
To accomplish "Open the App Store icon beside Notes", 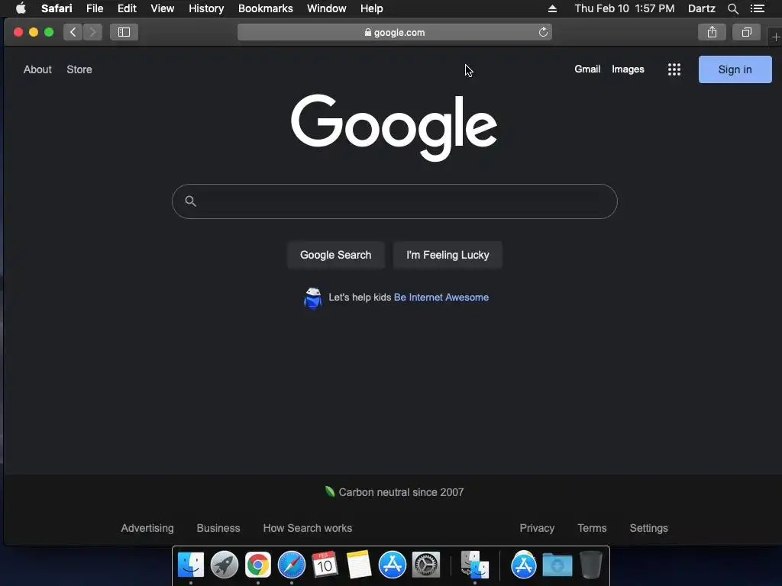I will tap(393, 565).
